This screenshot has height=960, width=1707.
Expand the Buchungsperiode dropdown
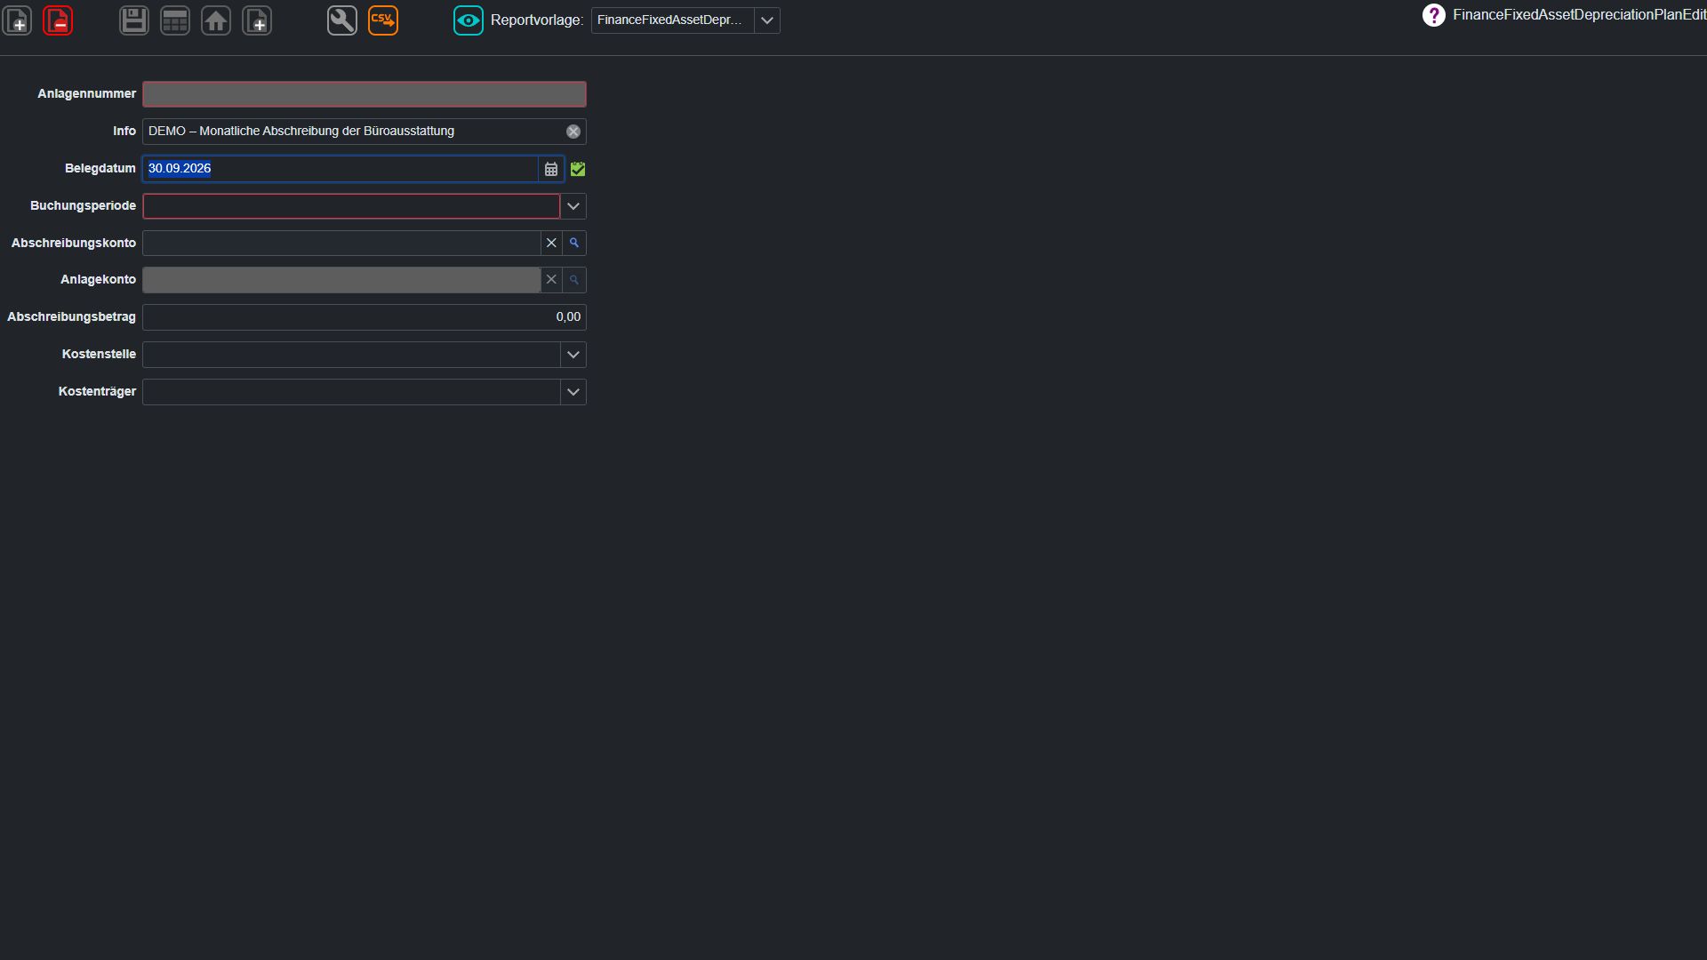coord(573,206)
